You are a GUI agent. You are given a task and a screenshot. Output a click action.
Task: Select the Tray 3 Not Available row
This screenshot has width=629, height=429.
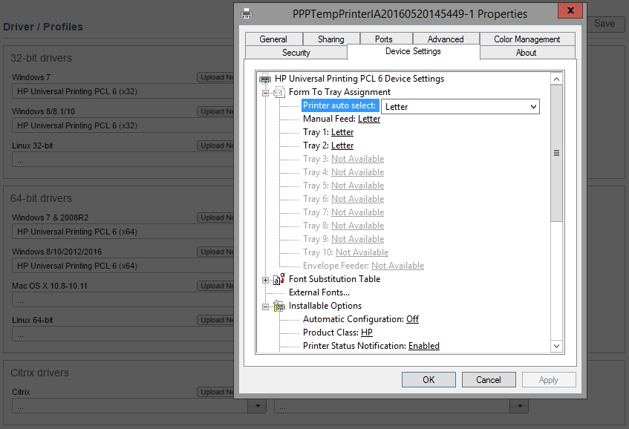point(343,159)
